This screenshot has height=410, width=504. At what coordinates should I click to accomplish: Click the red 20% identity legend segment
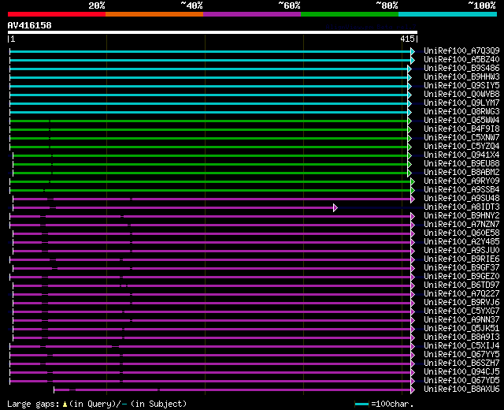point(57,14)
